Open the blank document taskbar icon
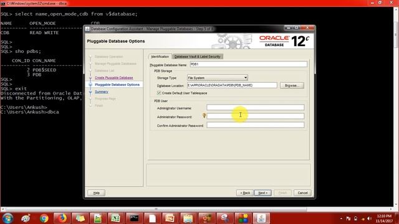Image resolution: width=399 pixels, height=224 pixels. [152, 218]
